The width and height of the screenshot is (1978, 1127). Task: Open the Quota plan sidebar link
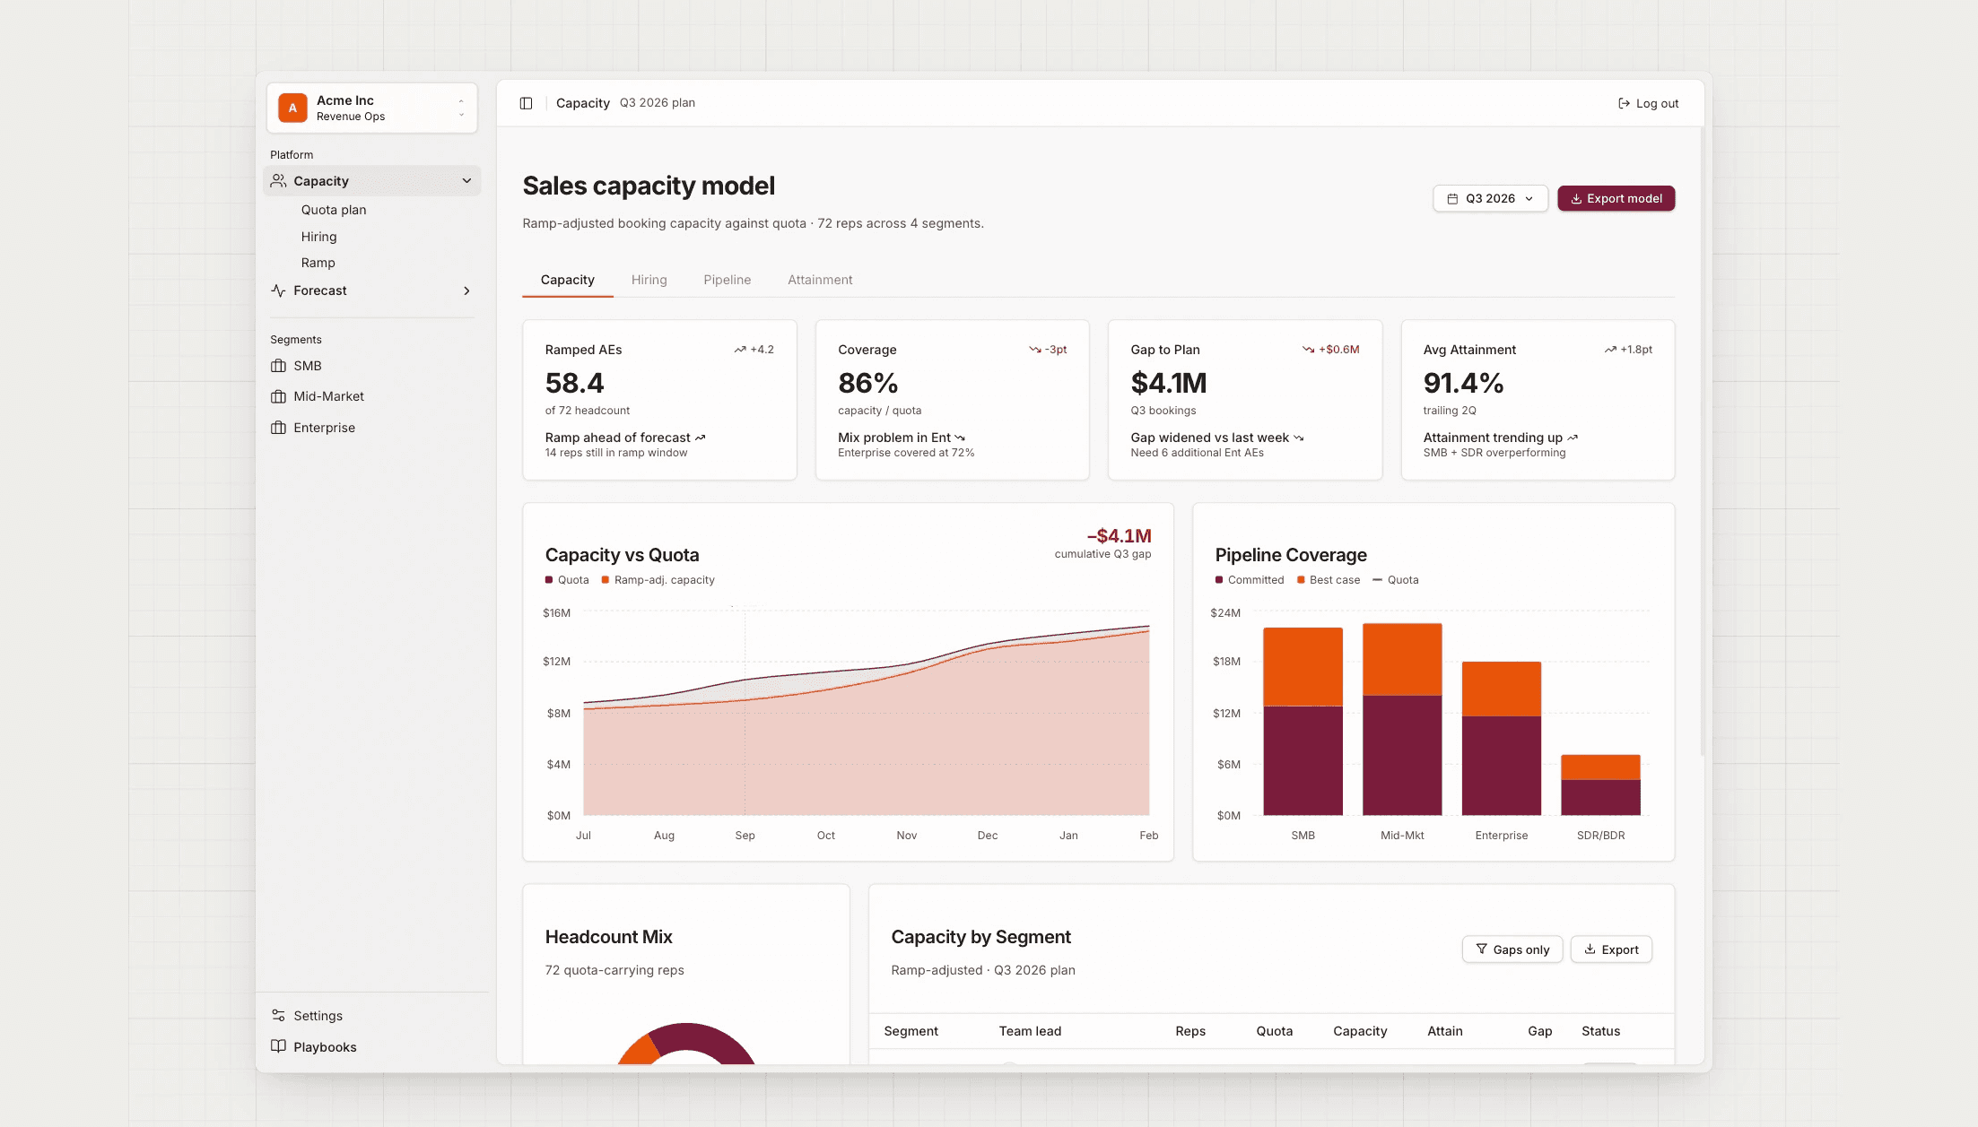point(333,210)
